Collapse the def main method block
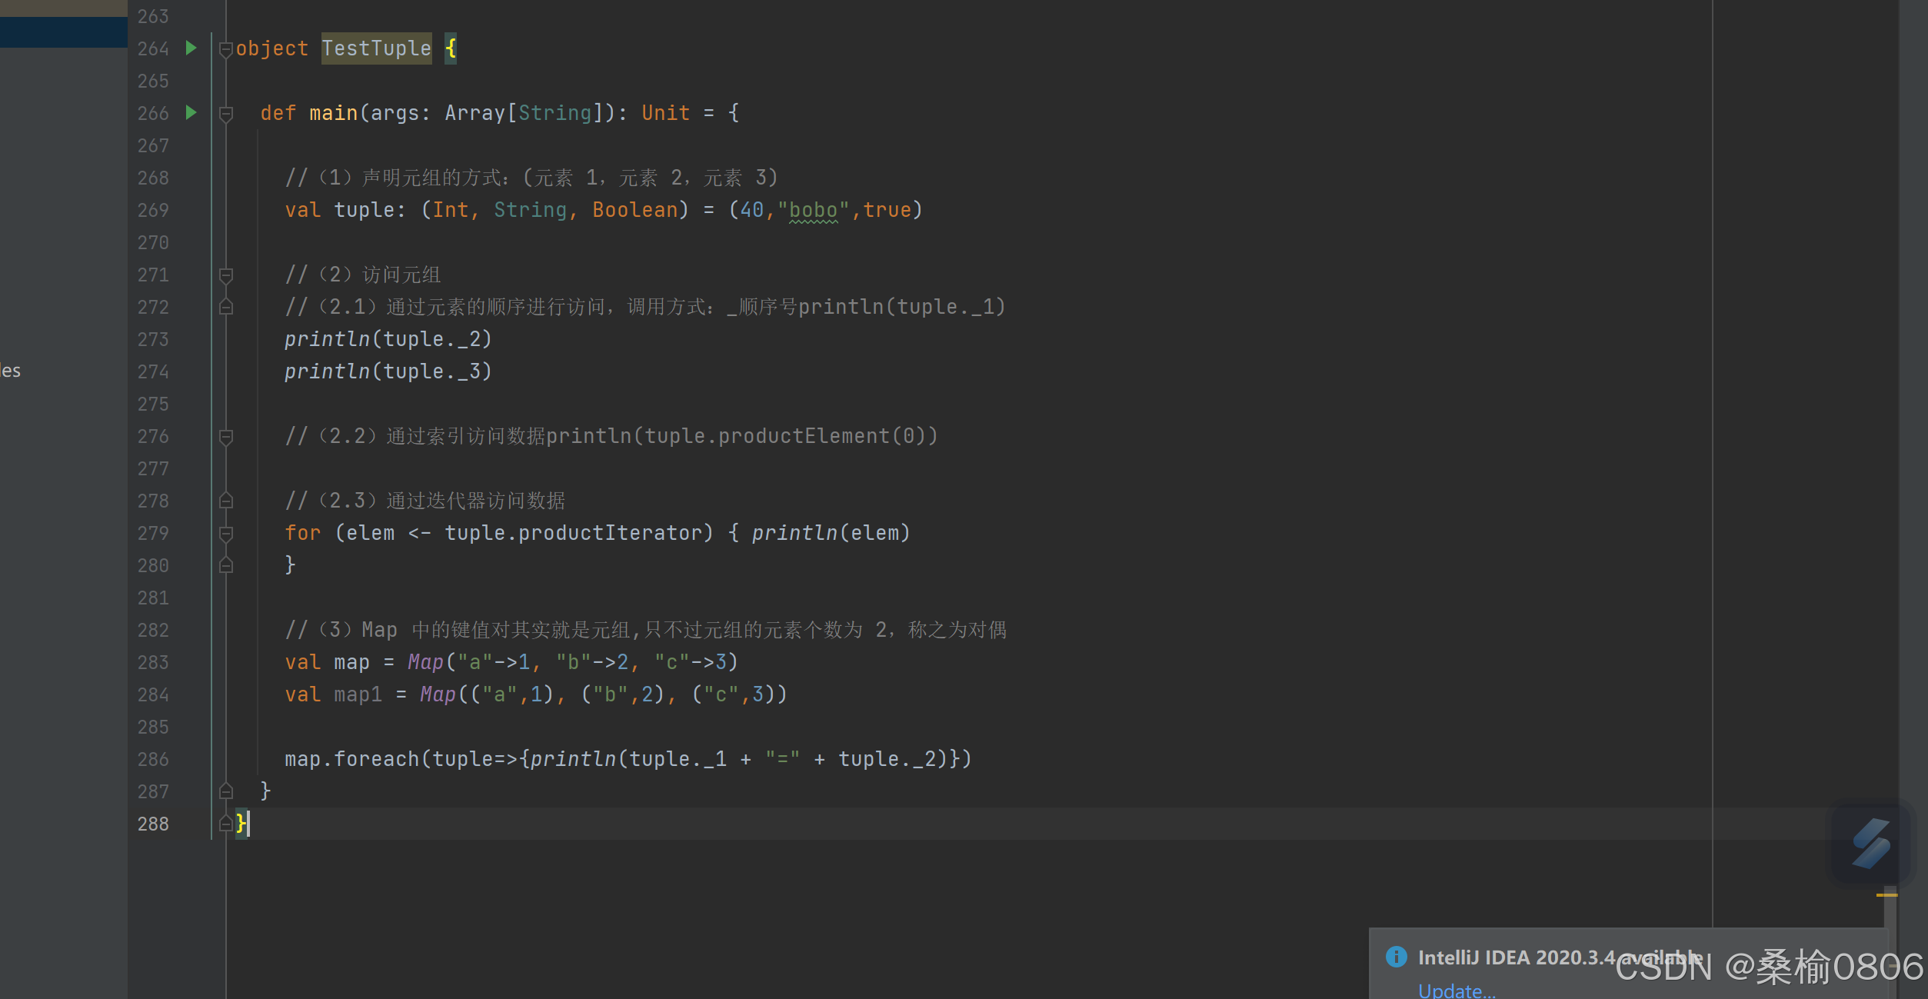 226,115
